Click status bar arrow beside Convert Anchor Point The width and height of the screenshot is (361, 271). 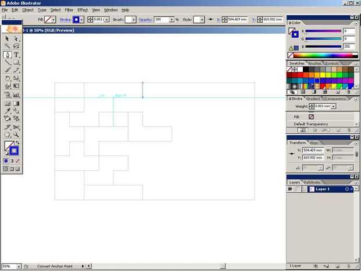(x=83, y=266)
